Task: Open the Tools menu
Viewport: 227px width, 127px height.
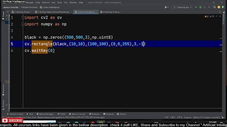Action: pos(59,2)
